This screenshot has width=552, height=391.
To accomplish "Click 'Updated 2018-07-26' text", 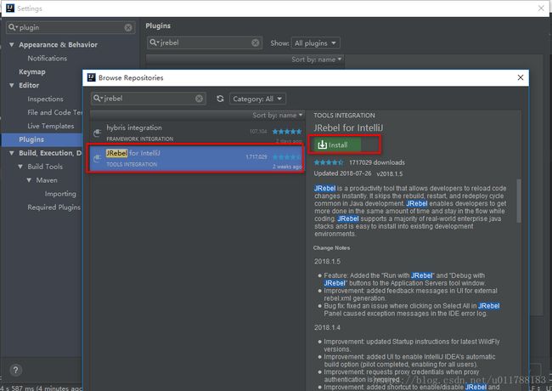I will (x=342, y=173).
